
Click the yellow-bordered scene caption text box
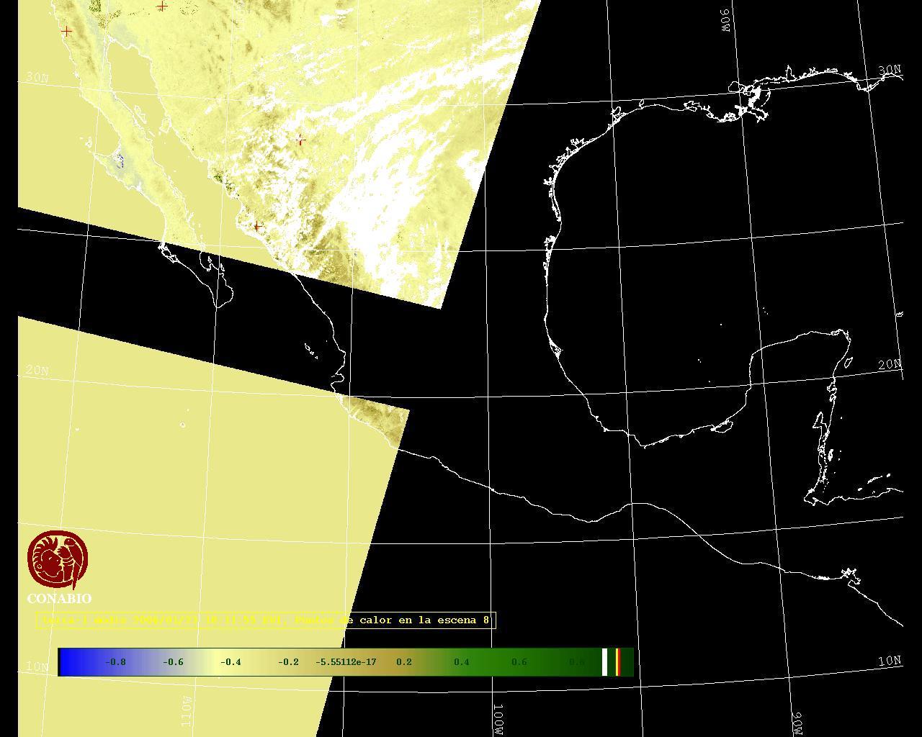click(x=266, y=620)
